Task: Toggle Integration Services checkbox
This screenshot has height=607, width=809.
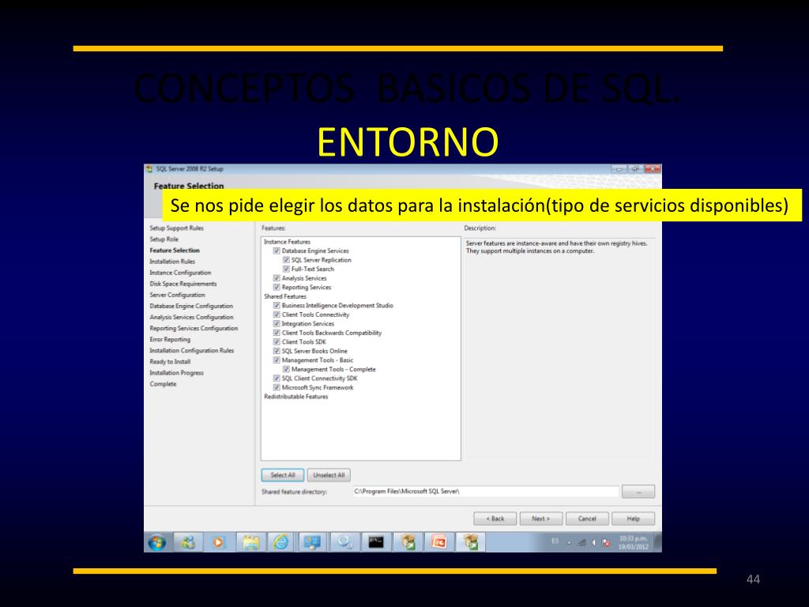Action: tap(277, 323)
